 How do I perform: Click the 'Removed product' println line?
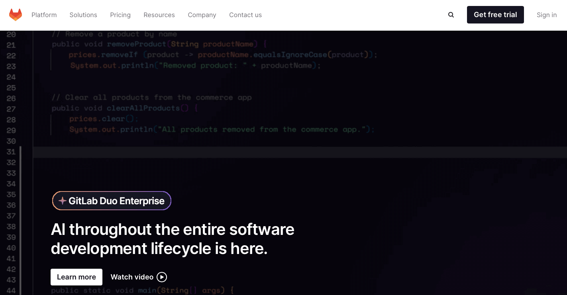point(195,66)
